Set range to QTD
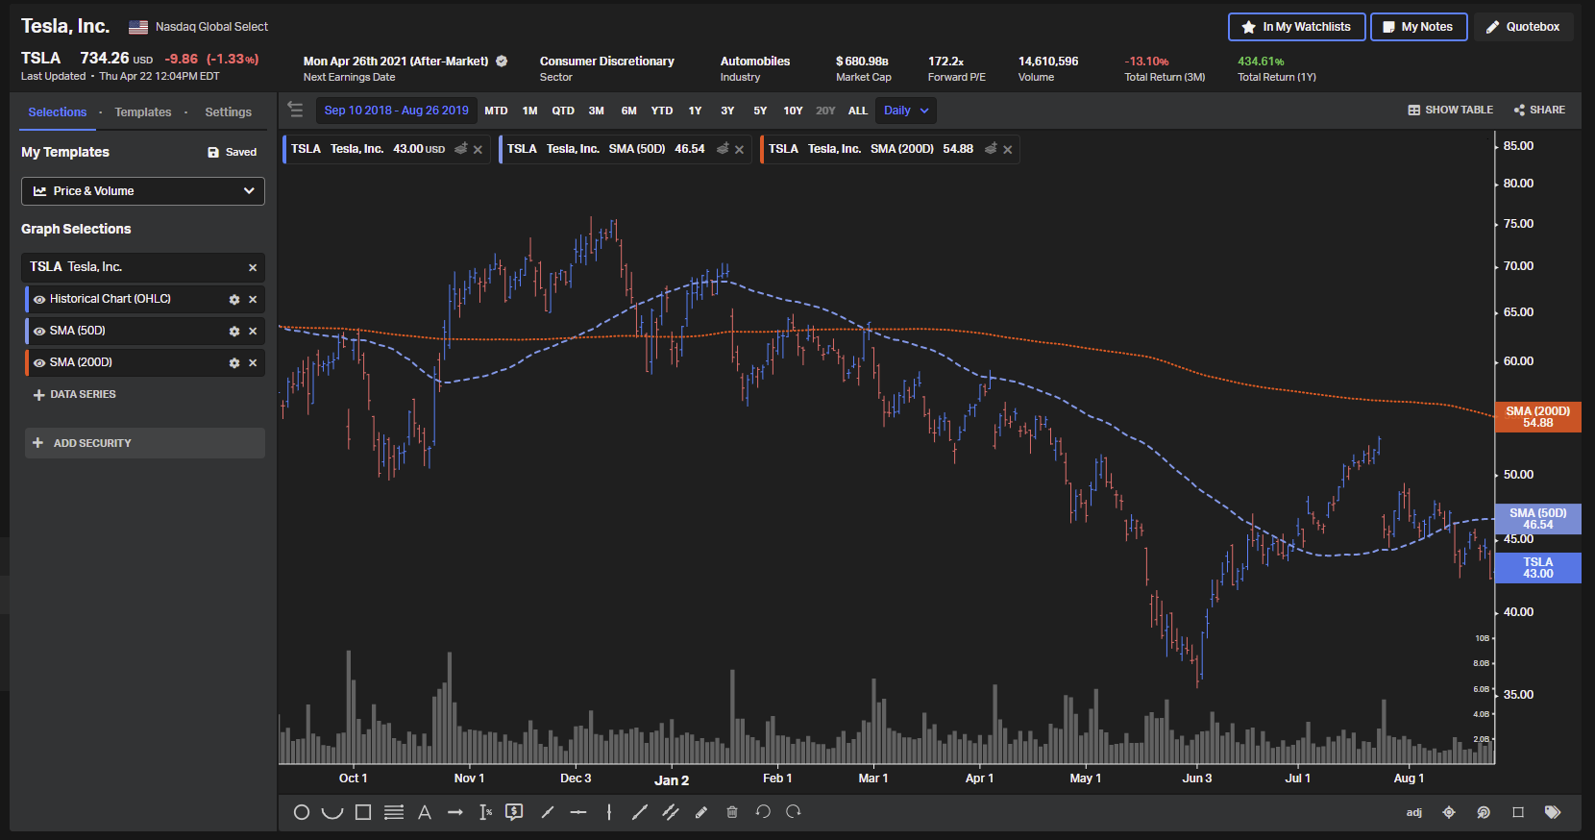The height and width of the screenshot is (840, 1595). (563, 111)
